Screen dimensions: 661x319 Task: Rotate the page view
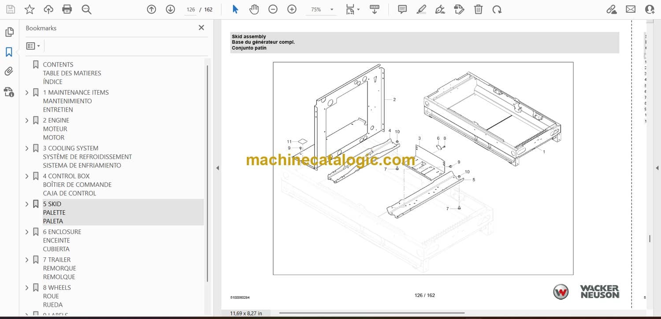(x=497, y=9)
